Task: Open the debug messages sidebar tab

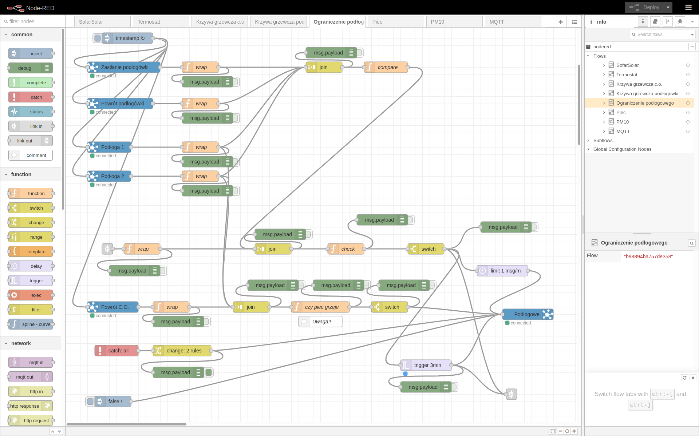Action: click(680, 21)
